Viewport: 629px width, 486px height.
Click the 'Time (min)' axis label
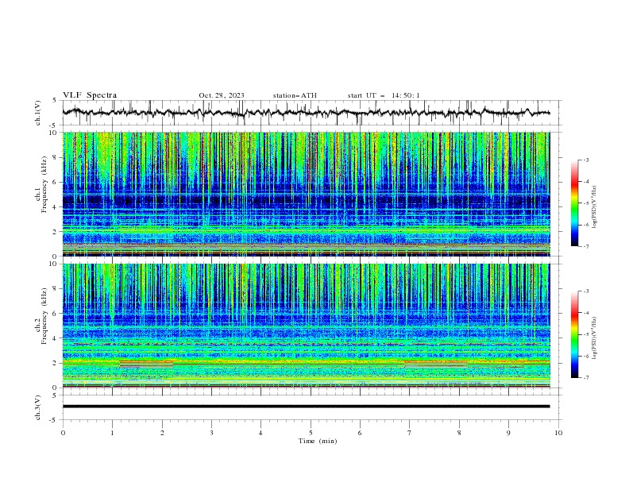pyautogui.click(x=318, y=441)
